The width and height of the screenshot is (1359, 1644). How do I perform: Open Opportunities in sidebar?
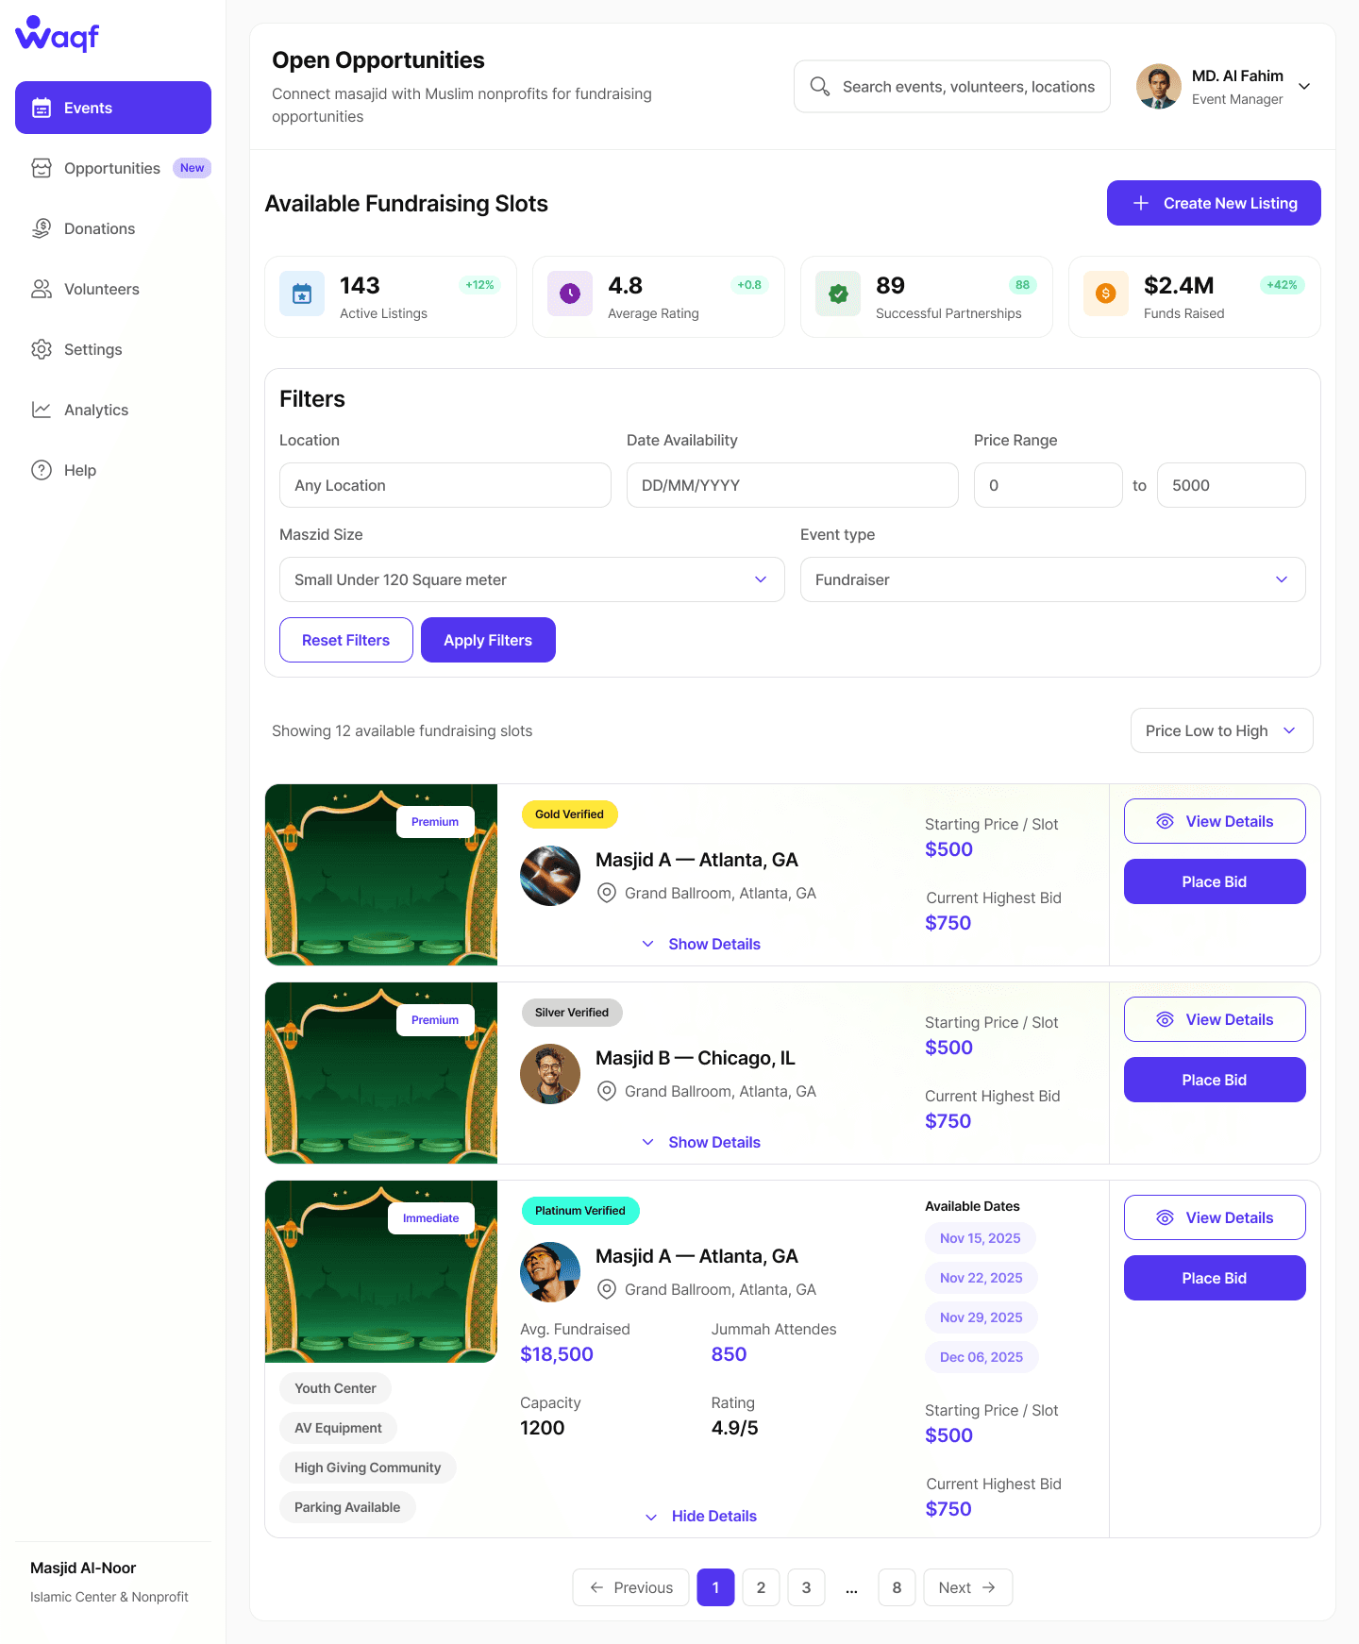click(113, 168)
